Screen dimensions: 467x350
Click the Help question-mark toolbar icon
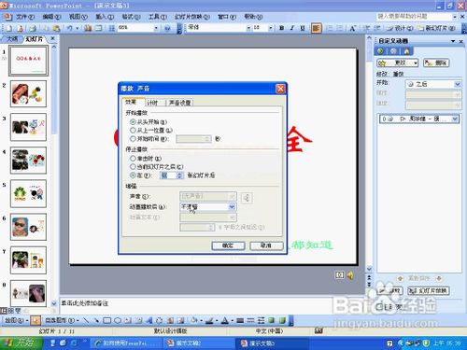coord(167,28)
